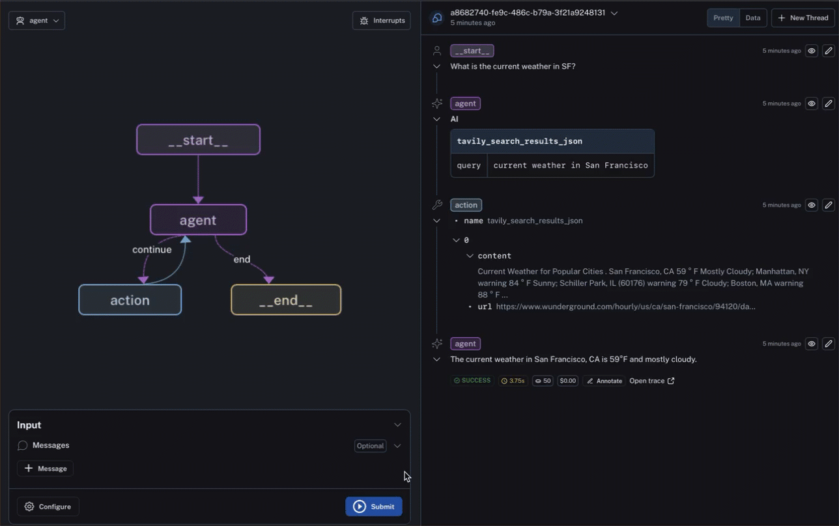This screenshot has width=839, height=526.
Task: Switch to the Data view tab
Action: pos(753,18)
